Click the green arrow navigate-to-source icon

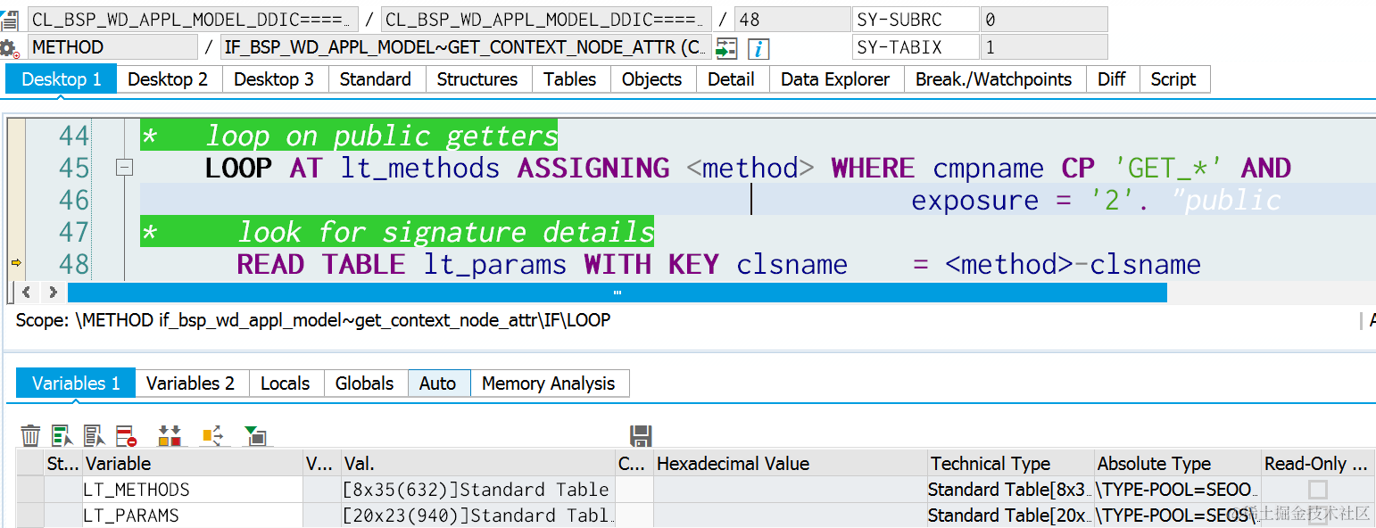pyautogui.click(x=726, y=48)
